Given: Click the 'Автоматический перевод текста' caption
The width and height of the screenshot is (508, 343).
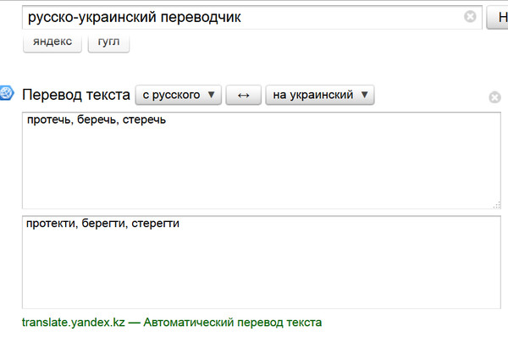Looking at the screenshot, I should tap(232, 323).
